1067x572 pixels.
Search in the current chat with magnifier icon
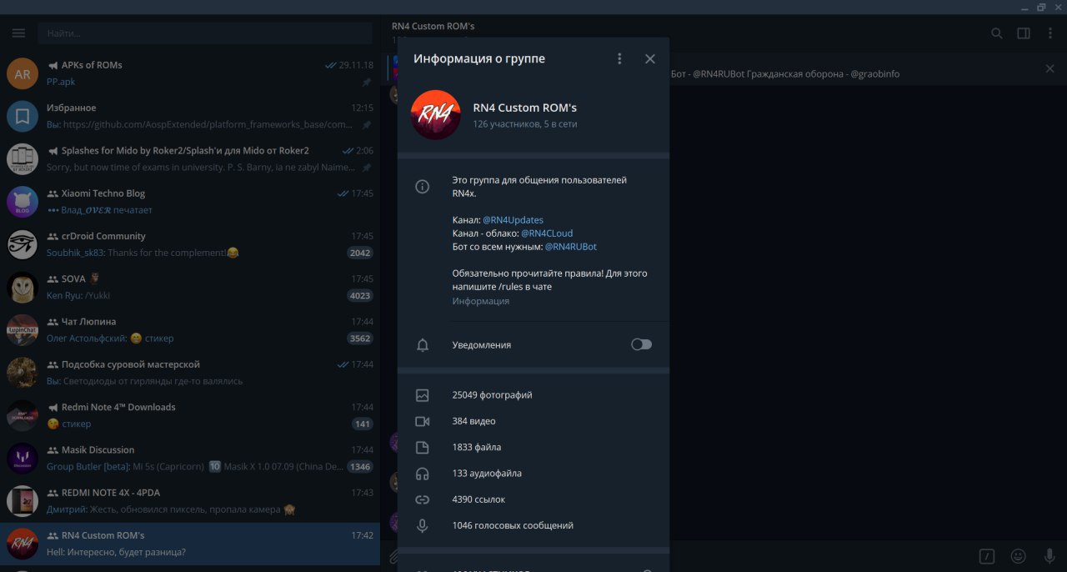[x=997, y=33]
